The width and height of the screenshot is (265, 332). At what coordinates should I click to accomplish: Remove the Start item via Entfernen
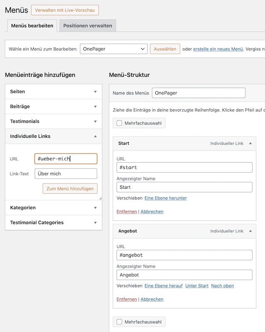pos(127,212)
